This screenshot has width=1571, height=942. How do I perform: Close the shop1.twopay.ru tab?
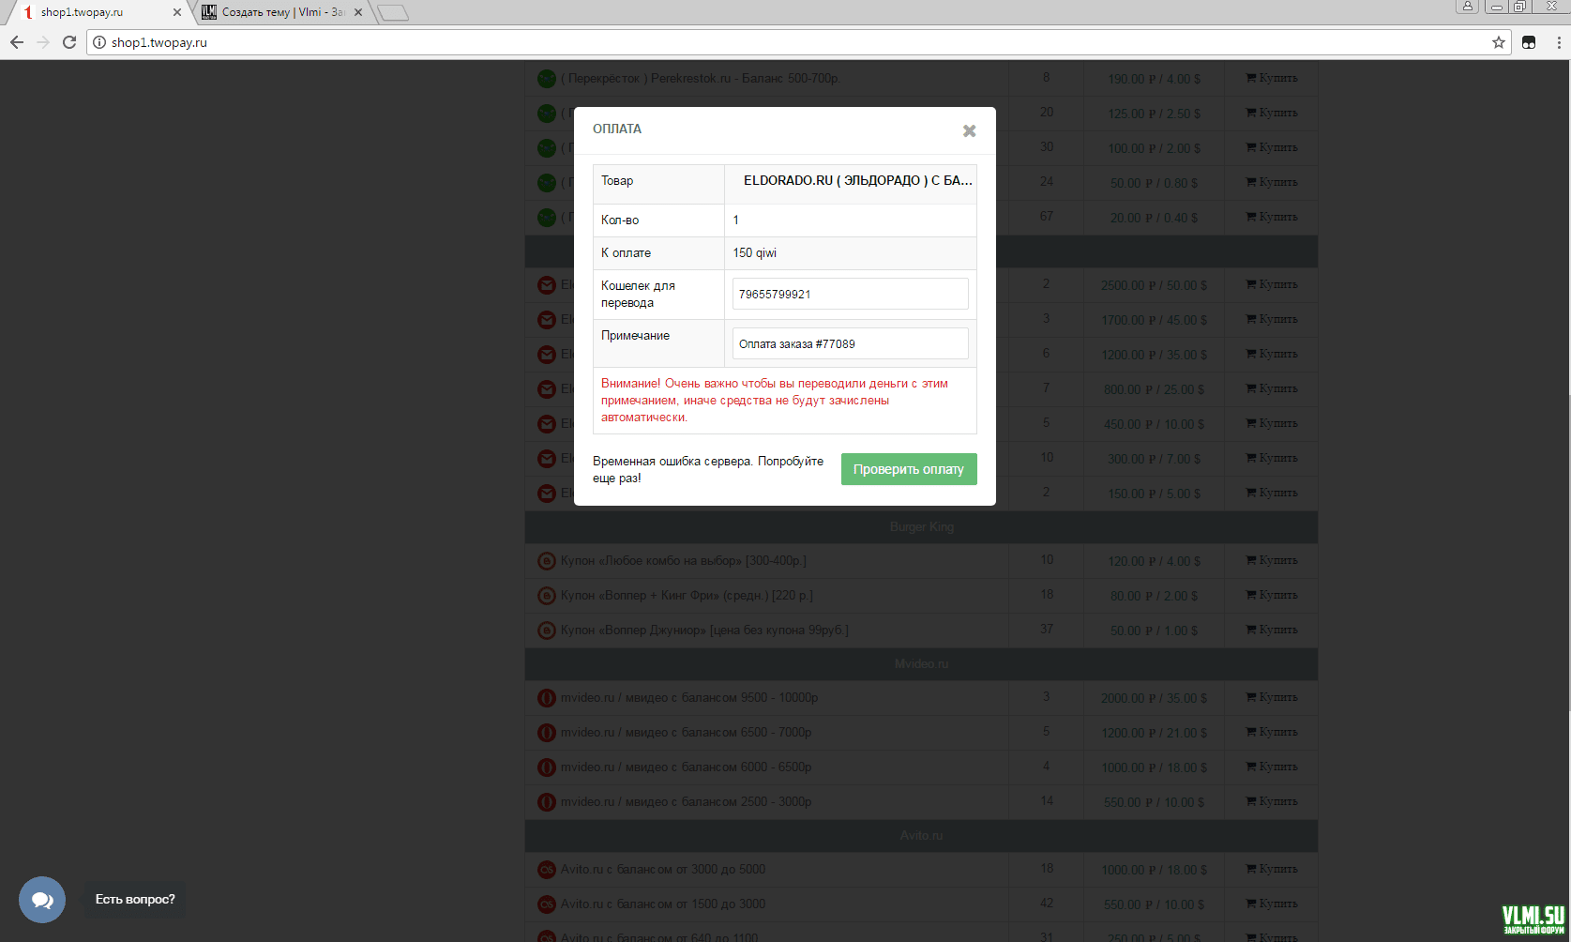click(x=176, y=12)
